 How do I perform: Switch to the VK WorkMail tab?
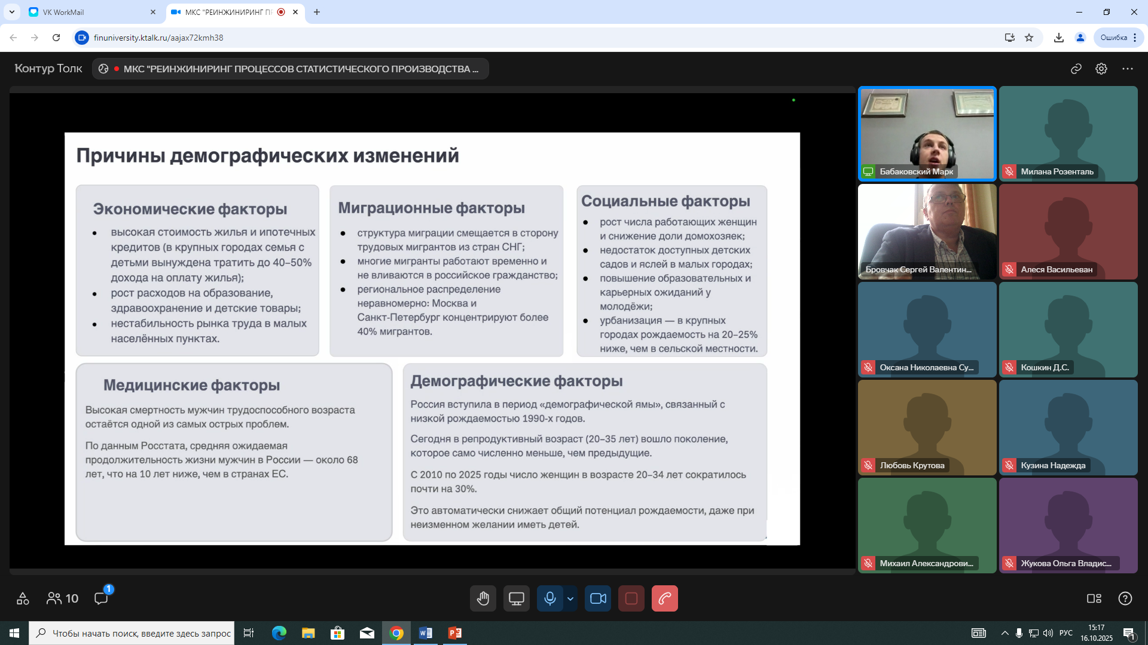coord(90,12)
